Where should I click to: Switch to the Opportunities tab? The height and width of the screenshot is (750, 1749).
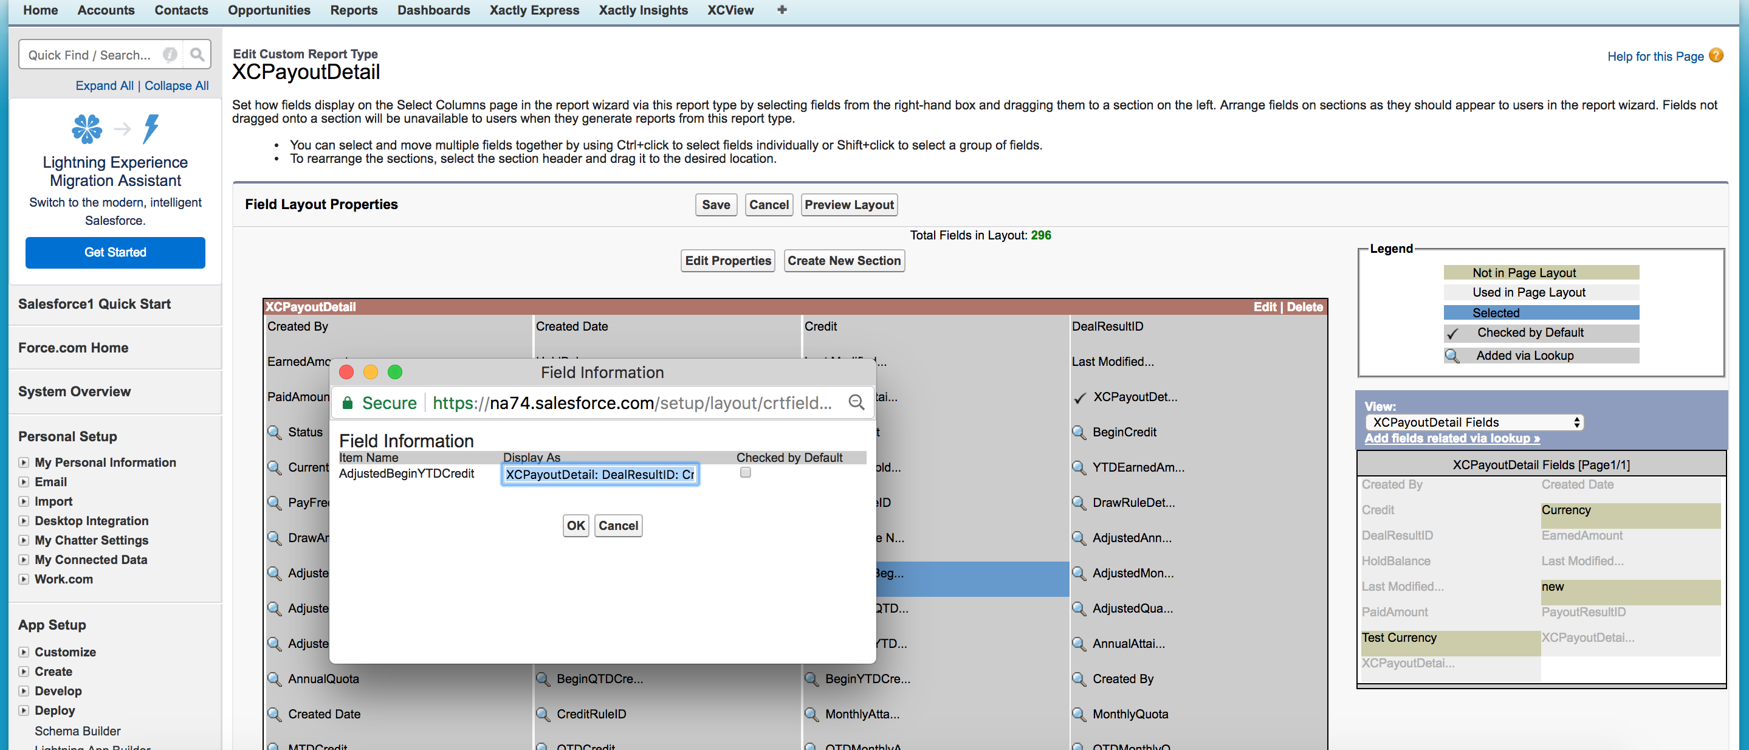(269, 10)
